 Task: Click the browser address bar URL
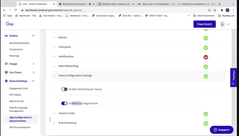point(53,10)
